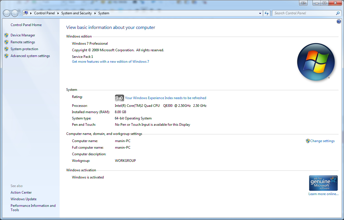Select the System breadcrumb

(x=103, y=13)
